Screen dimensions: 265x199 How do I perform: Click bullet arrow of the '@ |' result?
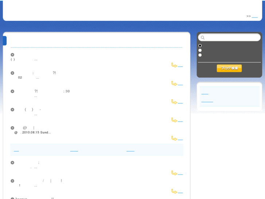coord(12,128)
